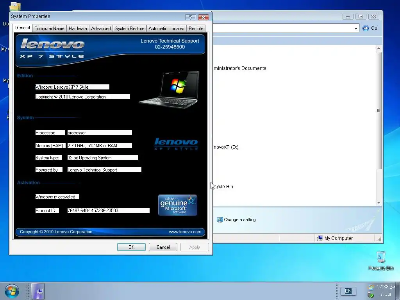Click the LenovoXP (D:) drive item
400x300 pixels.
tap(225, 147)
